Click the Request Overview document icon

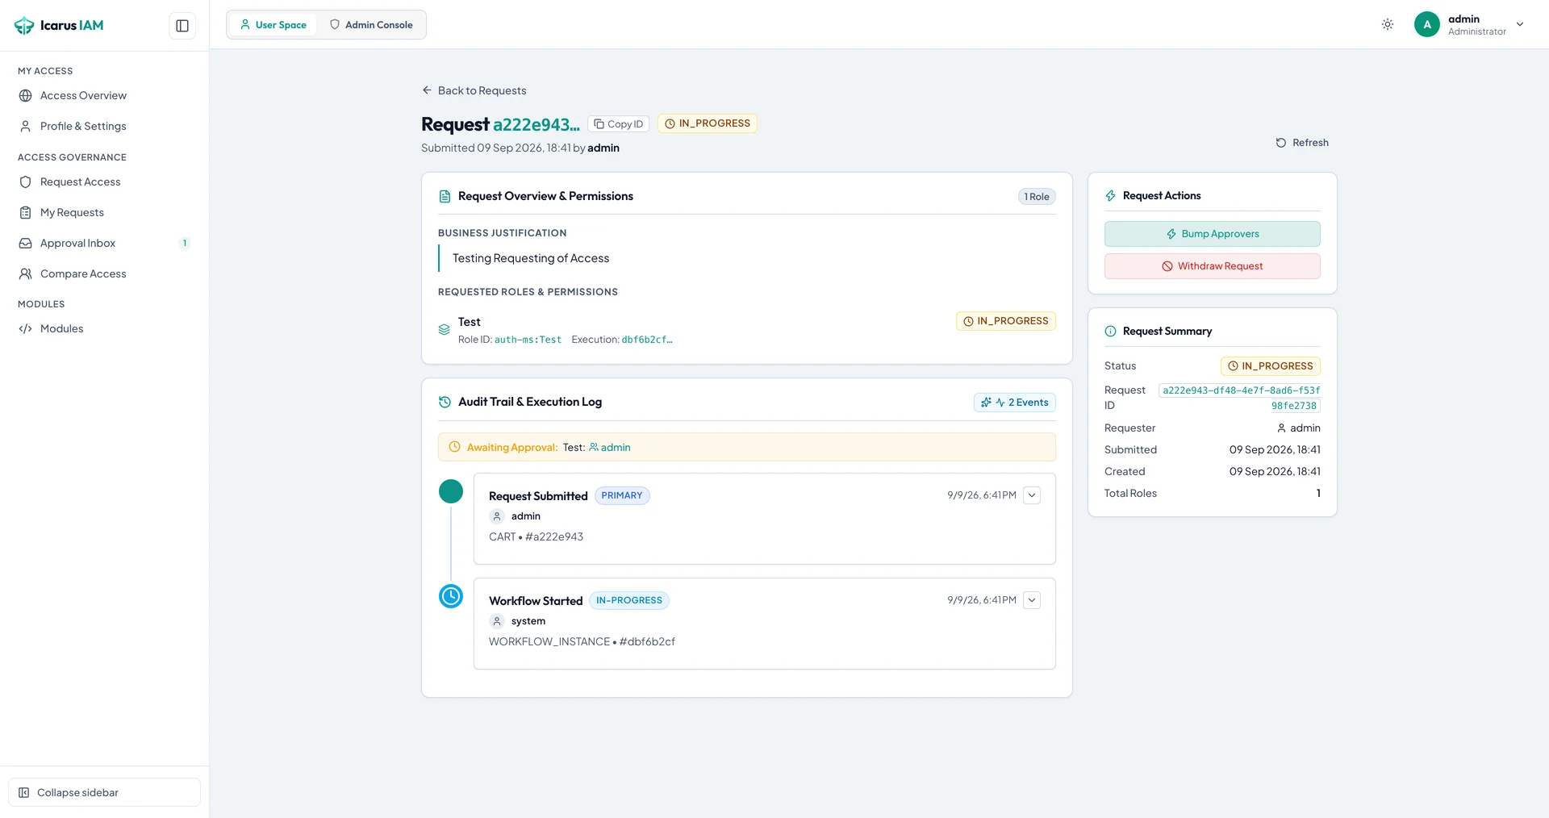445,196
